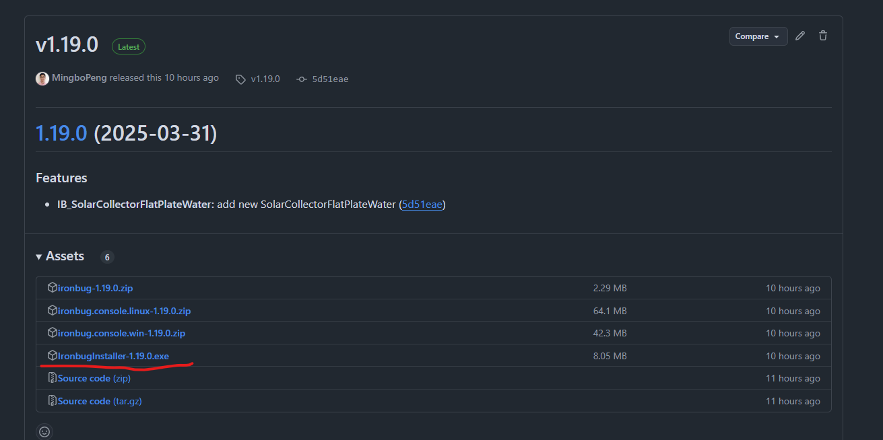Click '11 hours ago' in Source code (zip) row
The height and width of the screenshot is (440, 883).
793,378
